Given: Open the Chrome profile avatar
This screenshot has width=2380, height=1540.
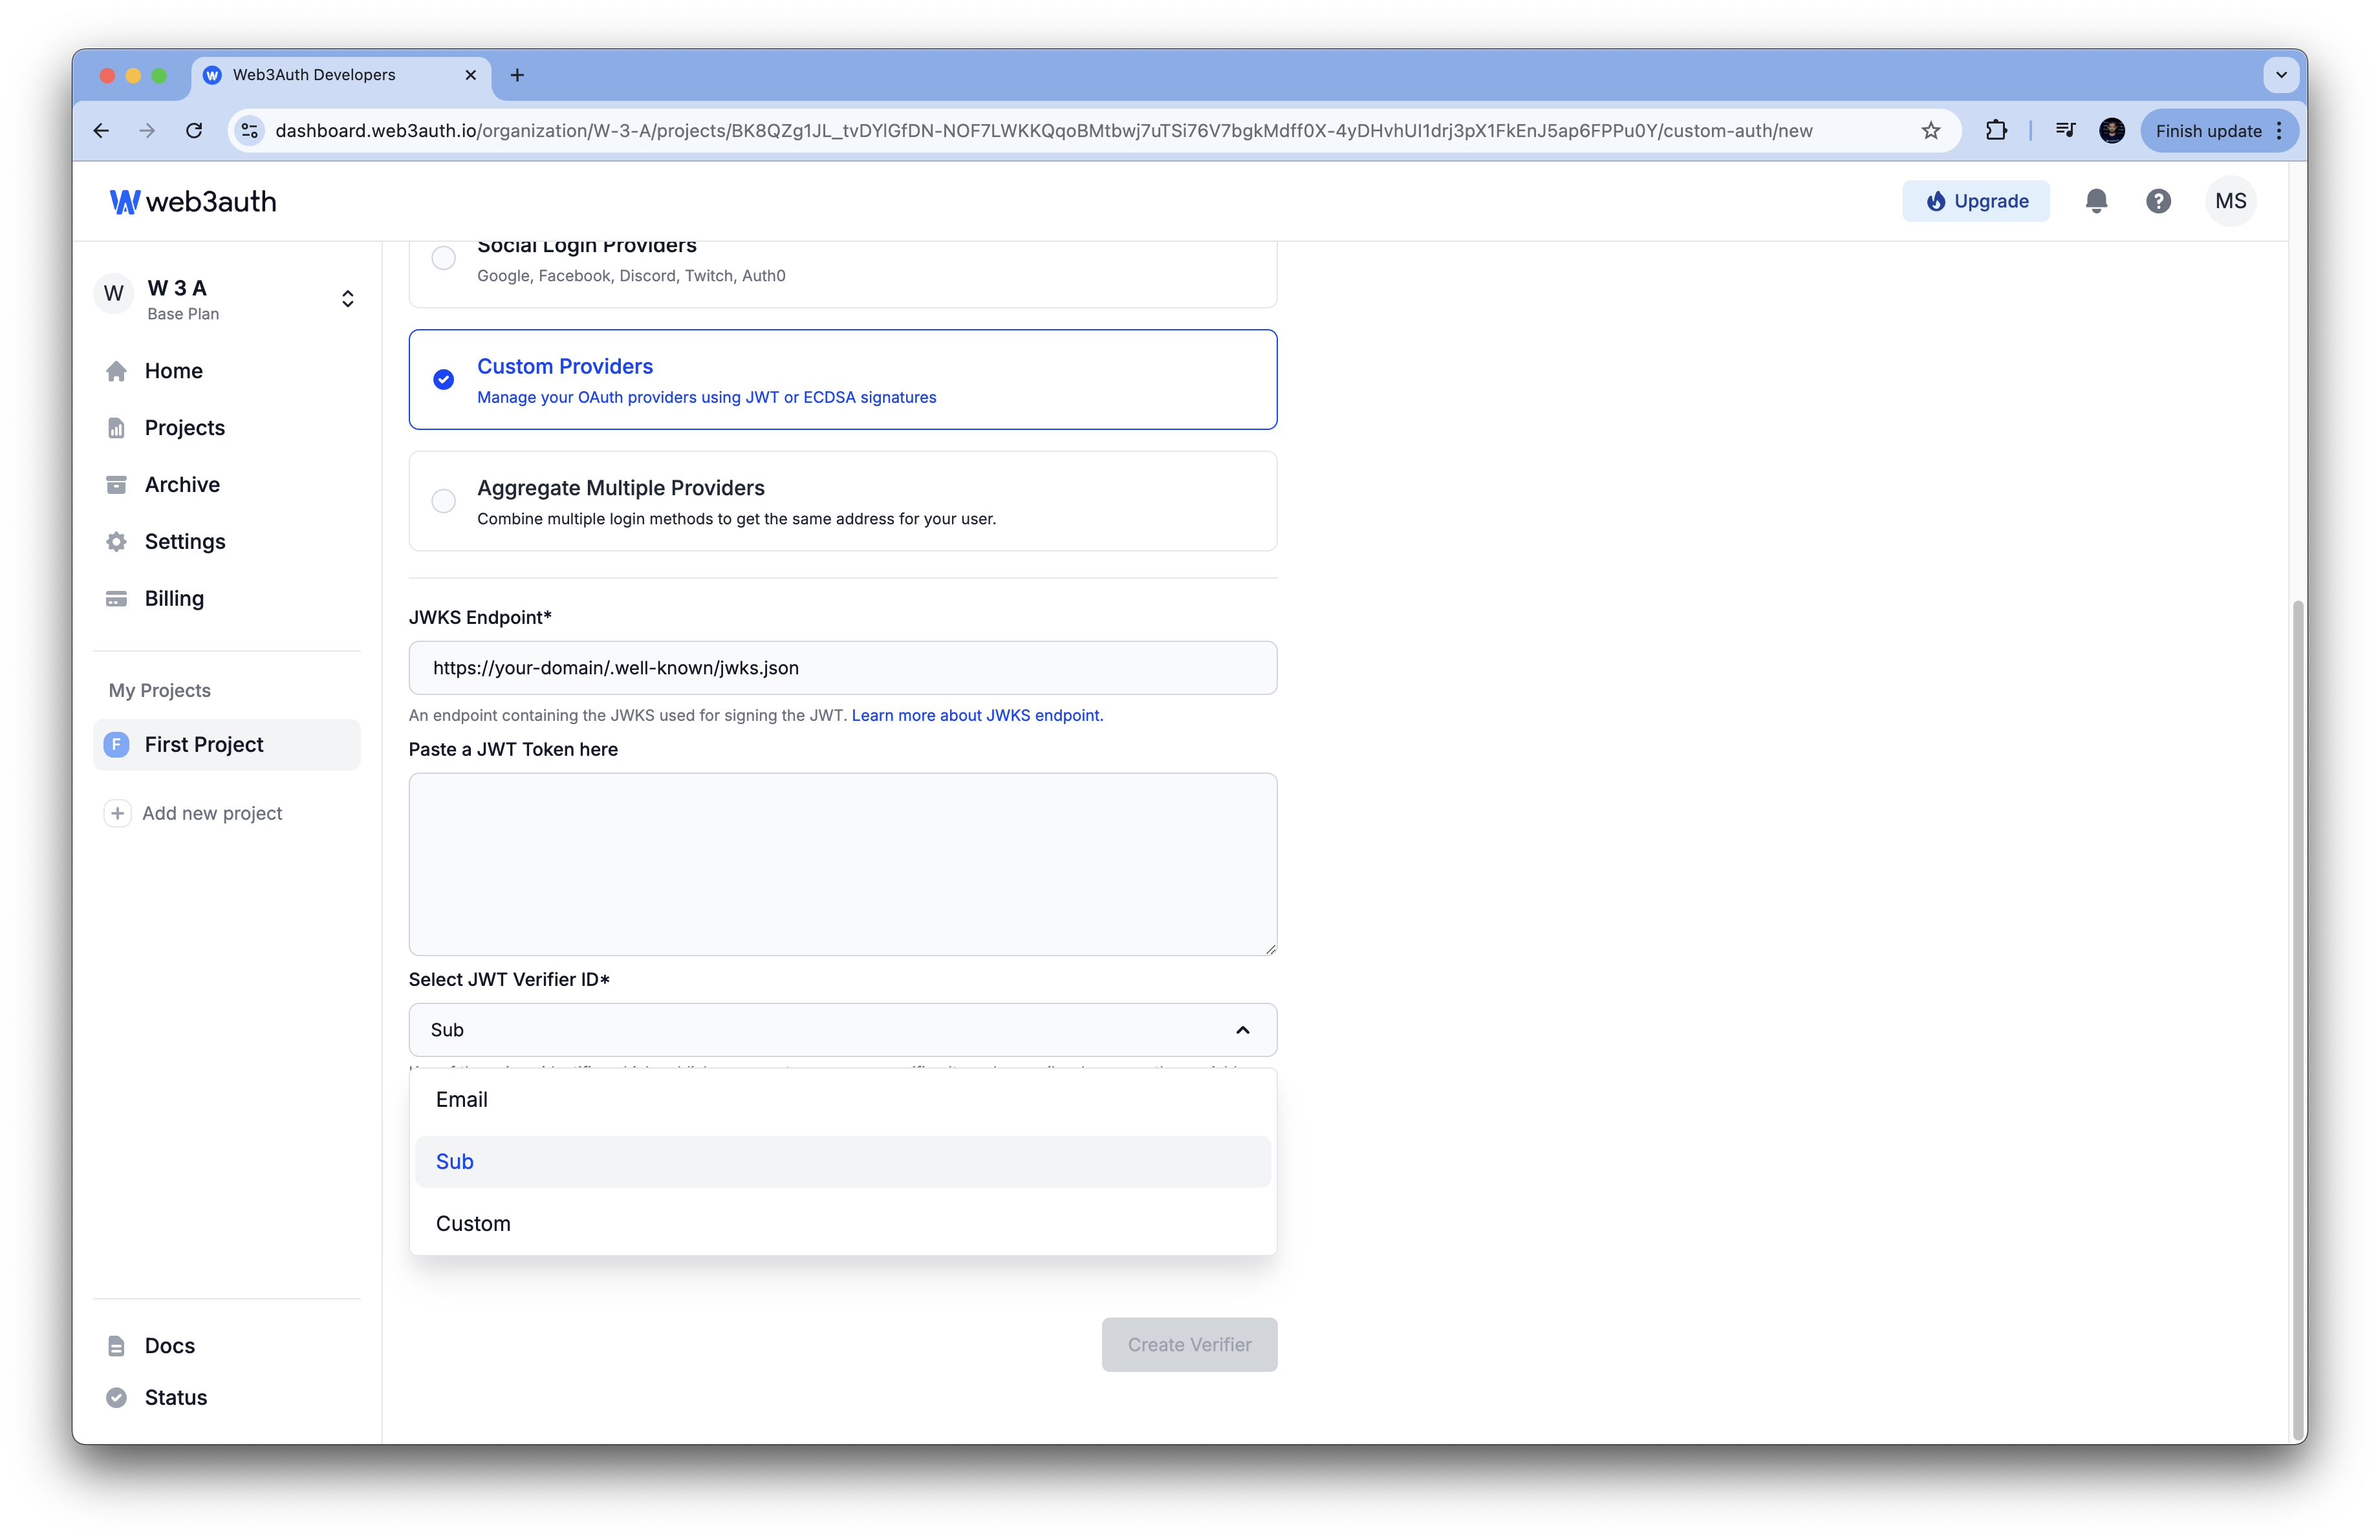Looking at the screenshot, I should pyautogui.click(x=2111, y=131).
